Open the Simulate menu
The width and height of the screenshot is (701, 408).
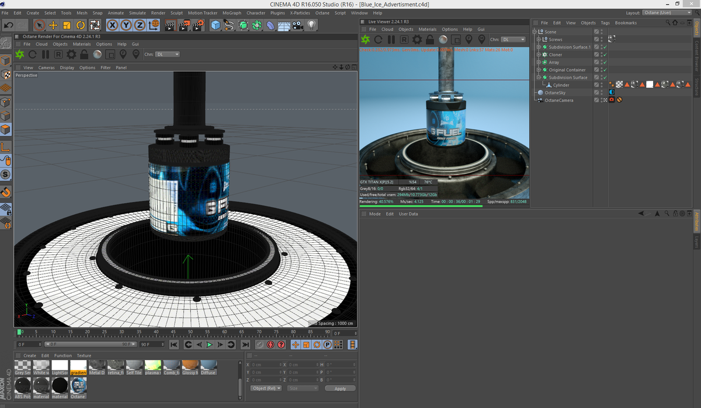[x=137, y=13]
